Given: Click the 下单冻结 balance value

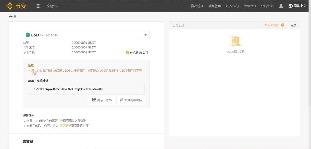Looking at the screenshot, I should click(84, 48).
